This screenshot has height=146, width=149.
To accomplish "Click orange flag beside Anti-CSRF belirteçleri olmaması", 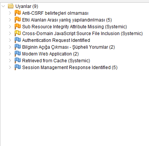I will coord(18,13).
